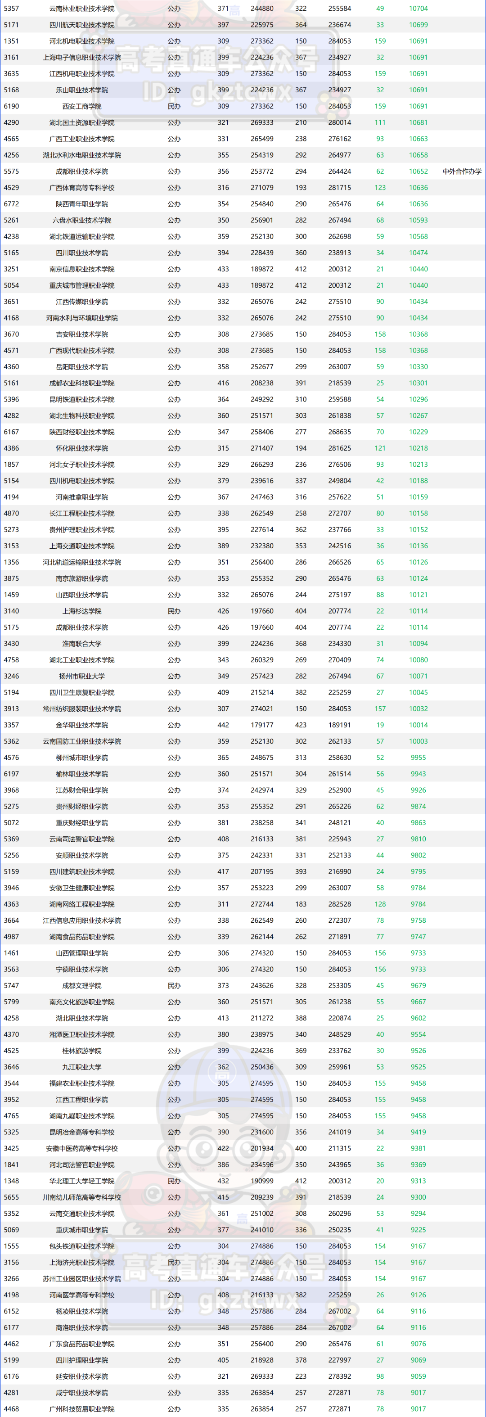The image size is (486, 1417).
Task: Click 河南推拿职业学院 name
Action: 82,497
